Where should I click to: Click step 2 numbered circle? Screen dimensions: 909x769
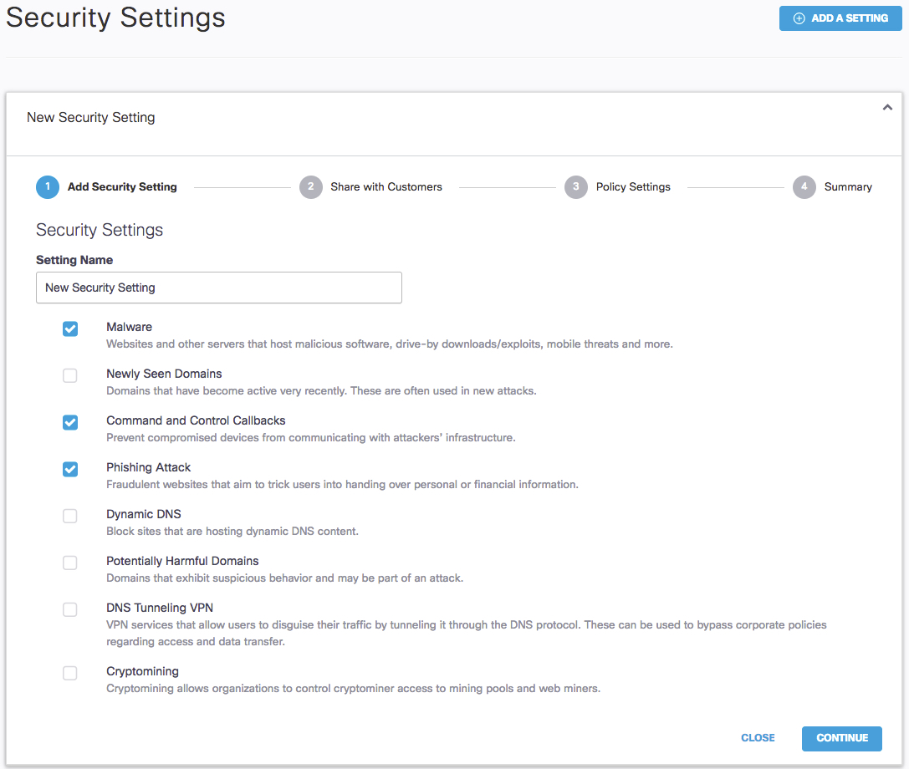[310, 187]
